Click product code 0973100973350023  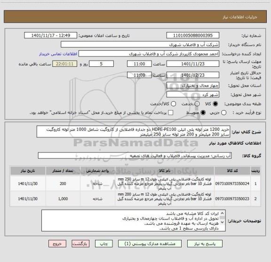[232, 199]
